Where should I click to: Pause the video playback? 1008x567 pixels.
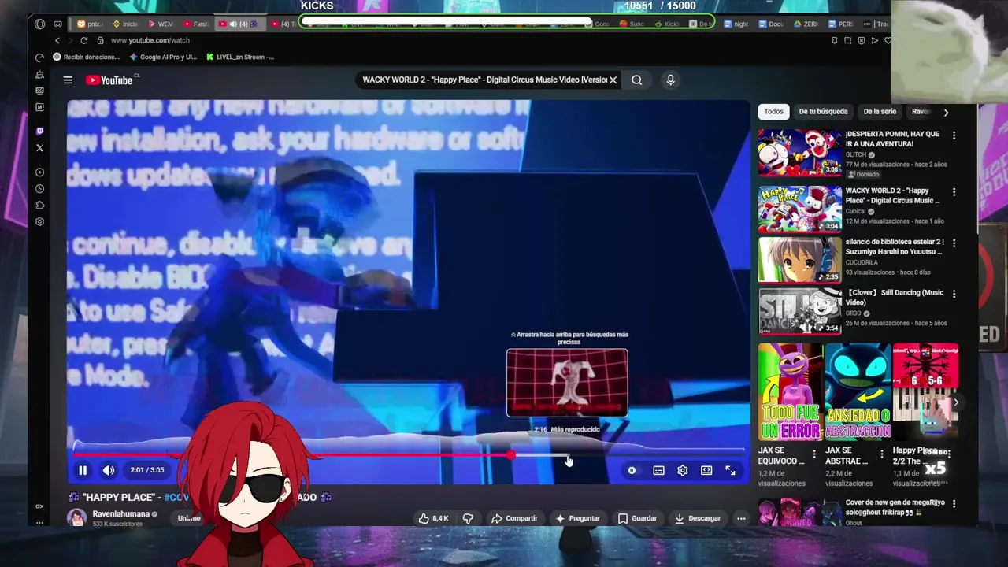(83, 470)
